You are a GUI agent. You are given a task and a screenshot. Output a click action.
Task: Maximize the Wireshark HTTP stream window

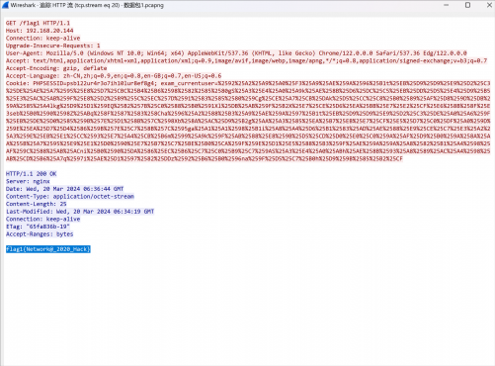(467, 5)
